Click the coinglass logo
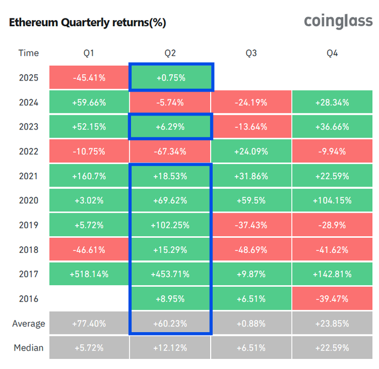The height and width of the screenshot is (369, 379). (338, 21)
